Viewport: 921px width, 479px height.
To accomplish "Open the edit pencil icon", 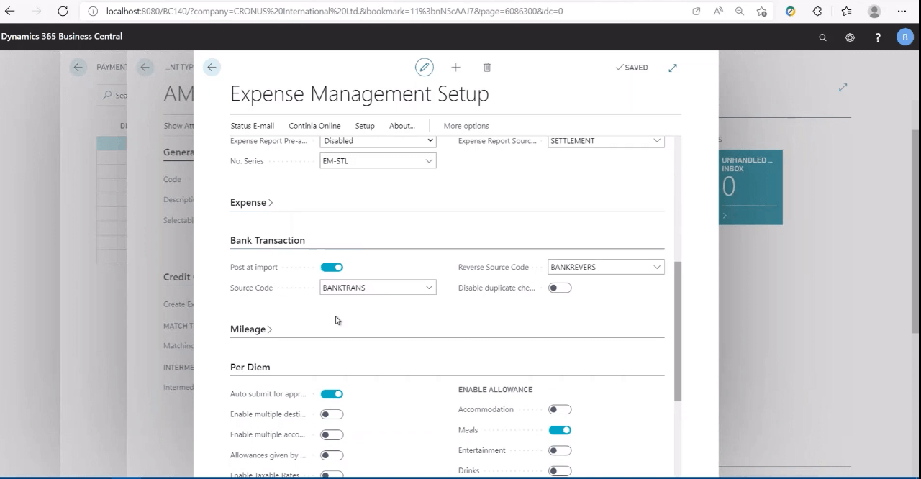I will 424,67.
